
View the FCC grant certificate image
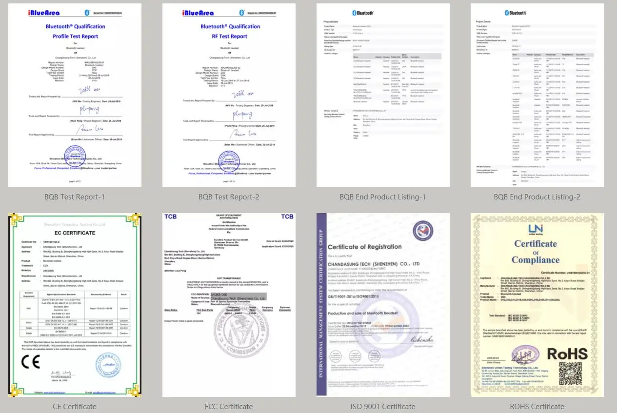[229, 305]
